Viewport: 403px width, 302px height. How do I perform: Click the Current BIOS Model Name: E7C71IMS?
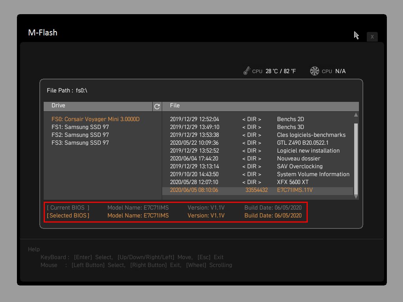(138, 208)
